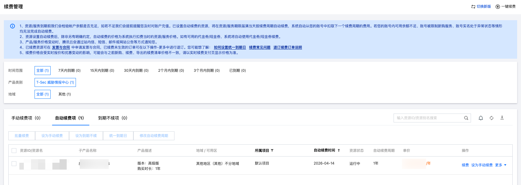The height and width of the screenshot is (185, 521).
Task: Expand the 更多 dropdown in the row
Action: (x=500, y=165)
